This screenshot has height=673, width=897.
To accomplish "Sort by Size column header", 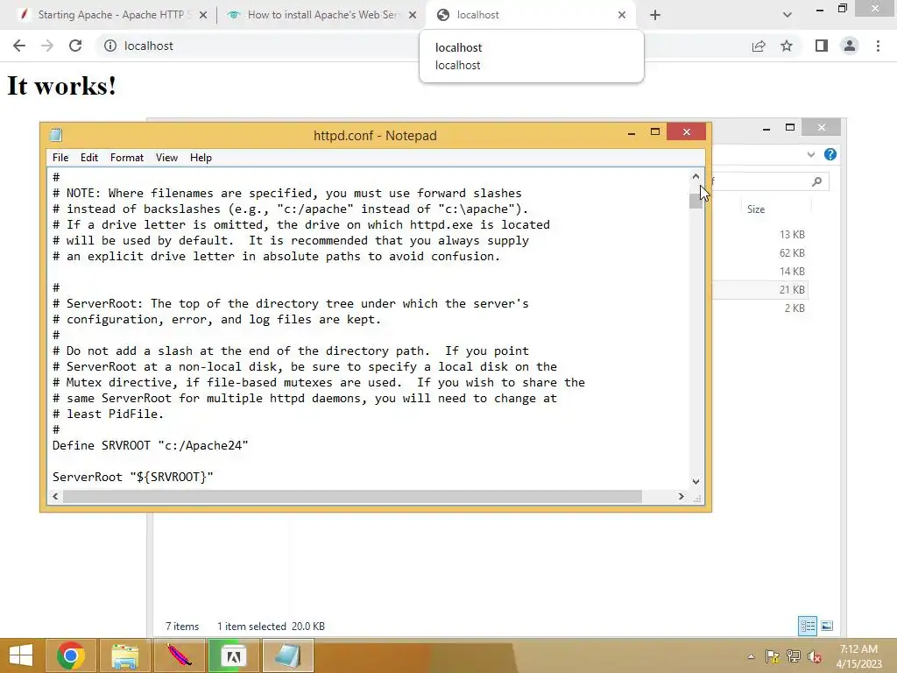I will click(756, 209).
